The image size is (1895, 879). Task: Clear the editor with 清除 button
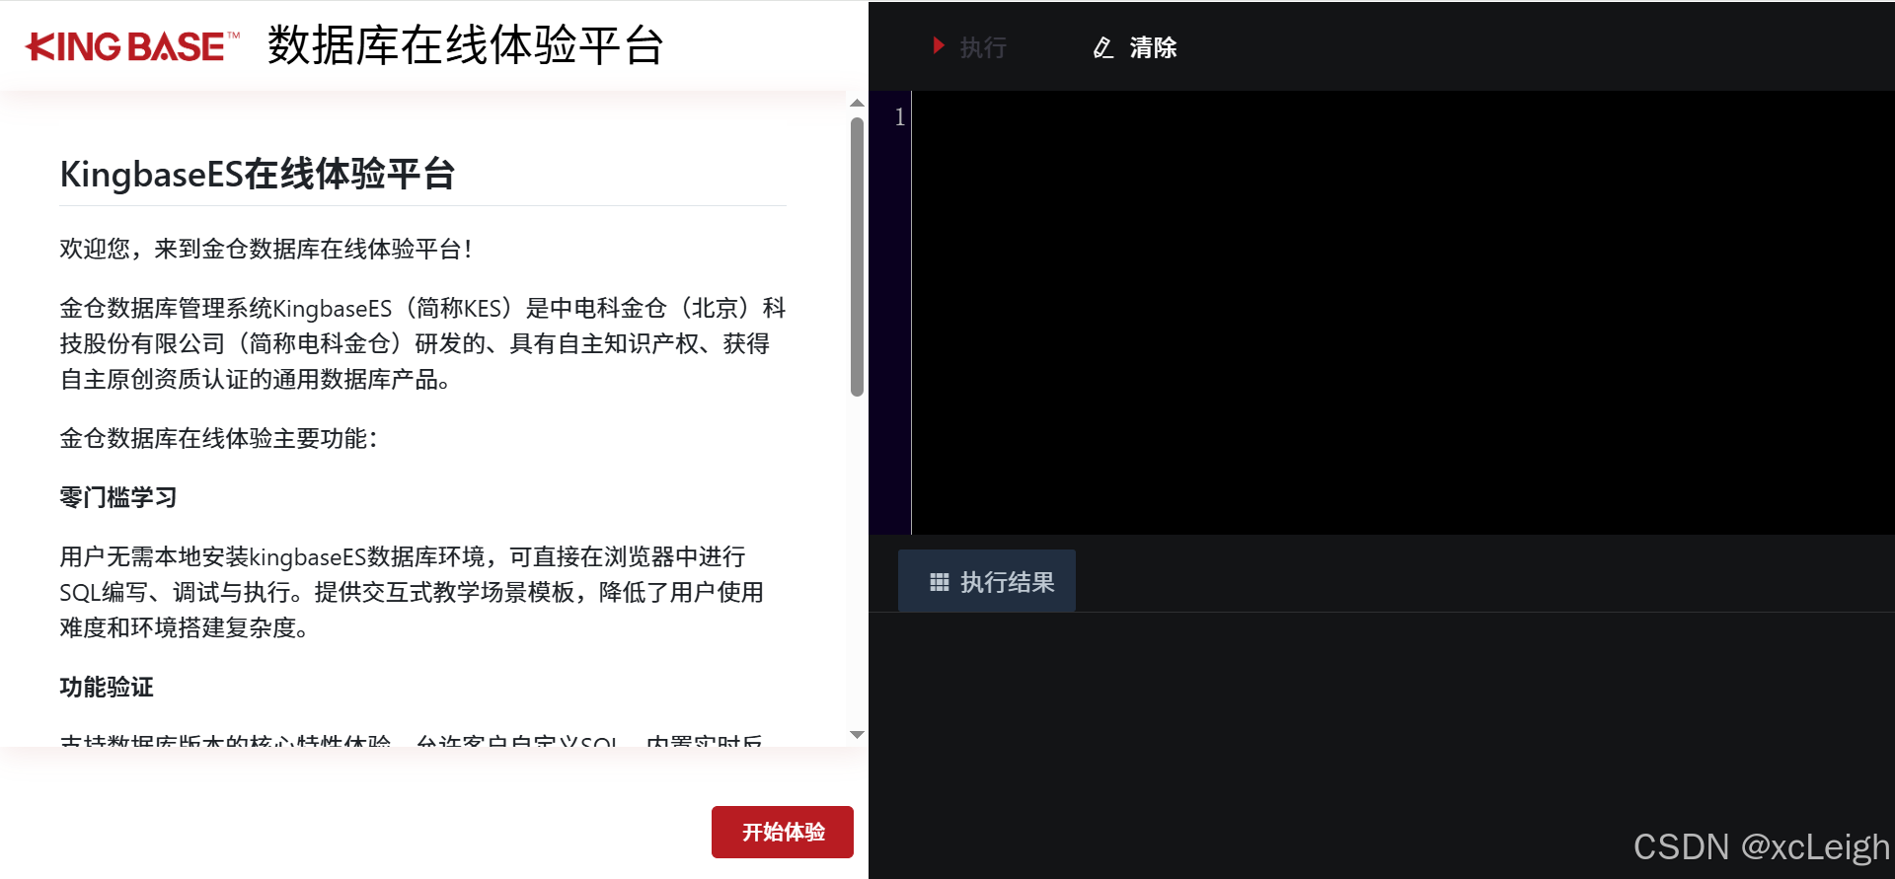[1135, 46]
